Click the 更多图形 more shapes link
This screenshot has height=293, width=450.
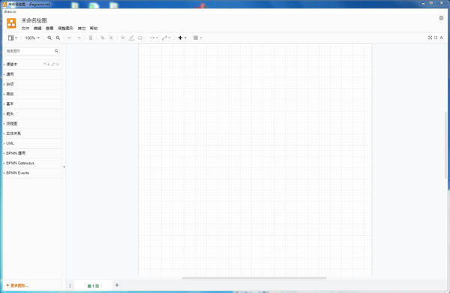(17, 285)
